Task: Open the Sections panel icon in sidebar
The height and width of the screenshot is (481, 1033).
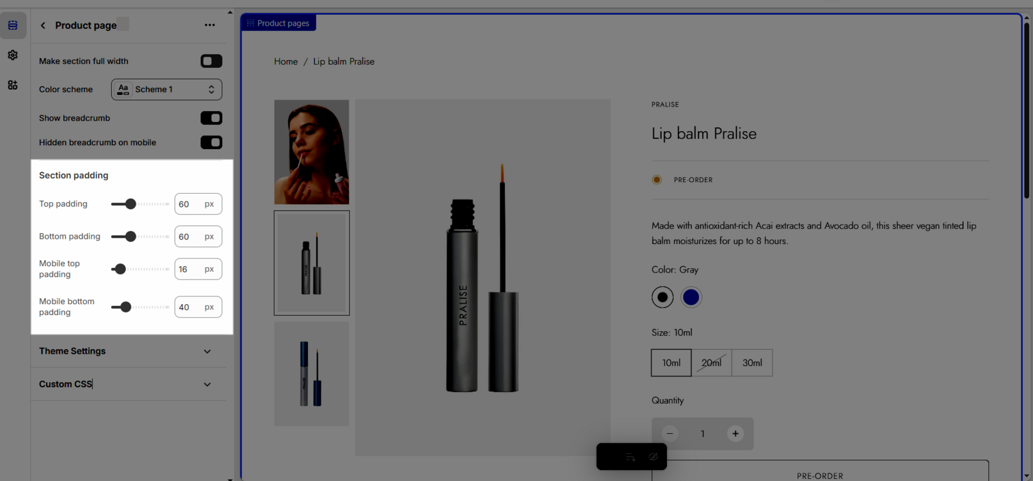Action: tap(13, 26)
